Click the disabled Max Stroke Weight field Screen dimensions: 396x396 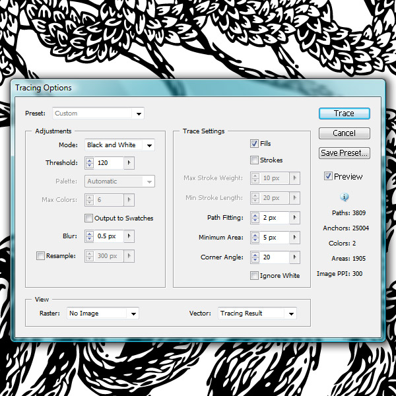click(275, 178)
